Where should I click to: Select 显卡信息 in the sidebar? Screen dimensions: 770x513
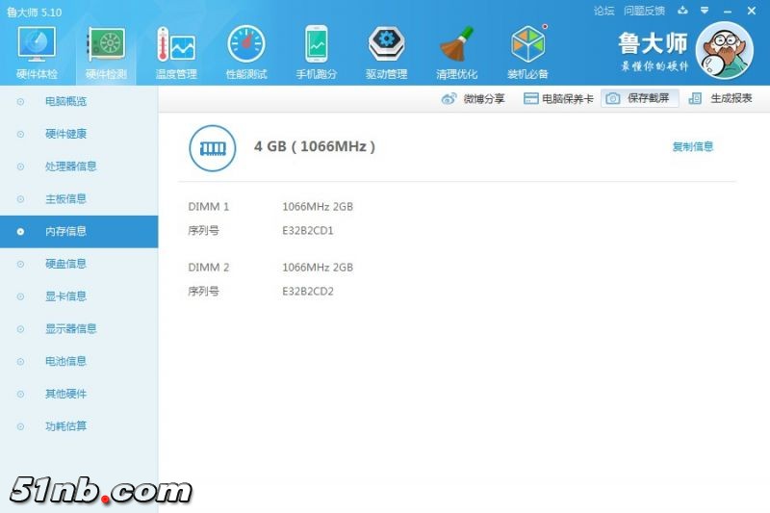[65, 296]
